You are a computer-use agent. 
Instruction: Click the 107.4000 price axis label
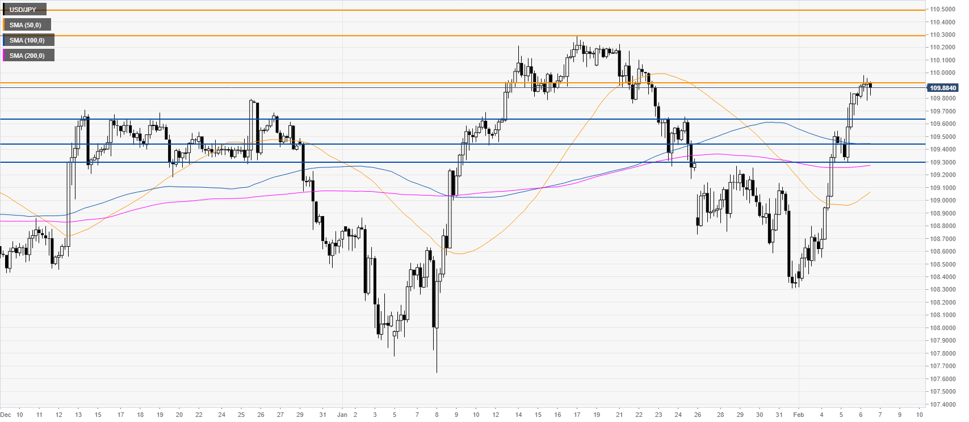coord(942,404)
